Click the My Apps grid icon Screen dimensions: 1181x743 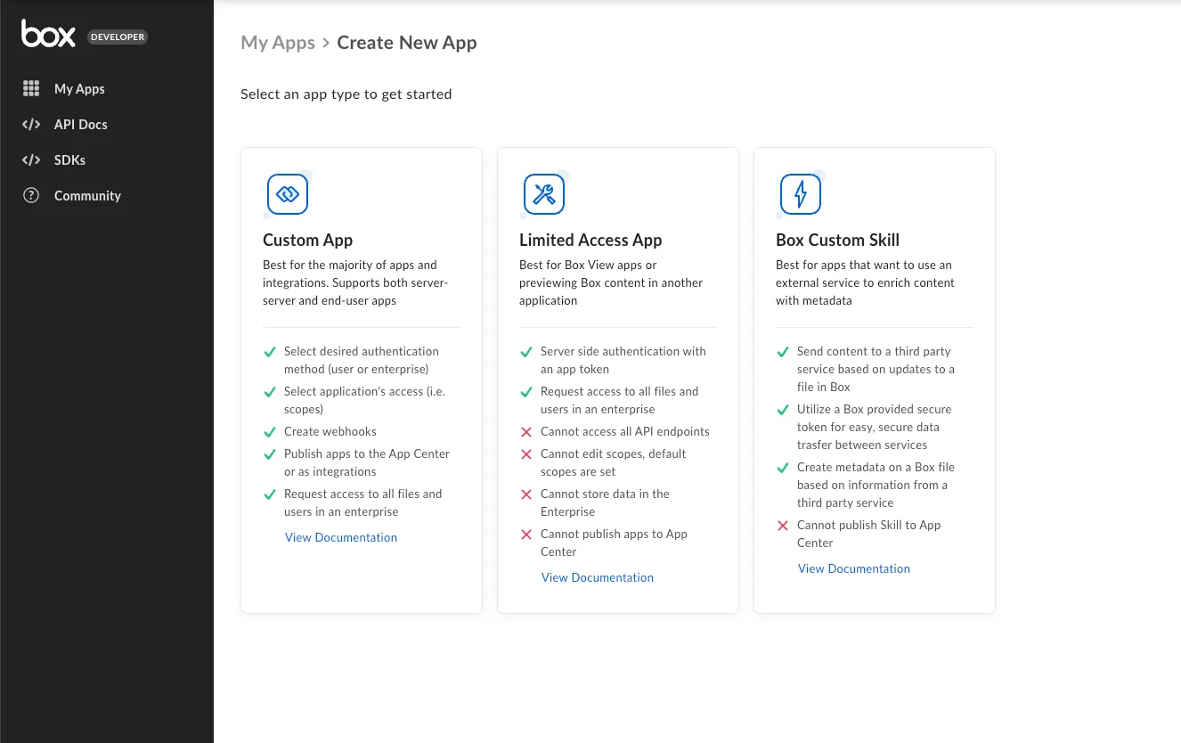(x=31, y=88)
